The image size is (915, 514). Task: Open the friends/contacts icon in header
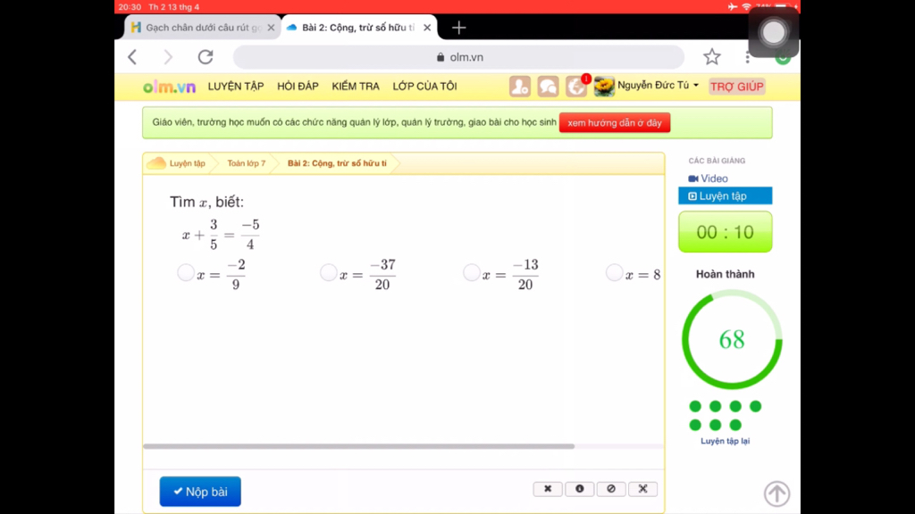click(519, 87)
